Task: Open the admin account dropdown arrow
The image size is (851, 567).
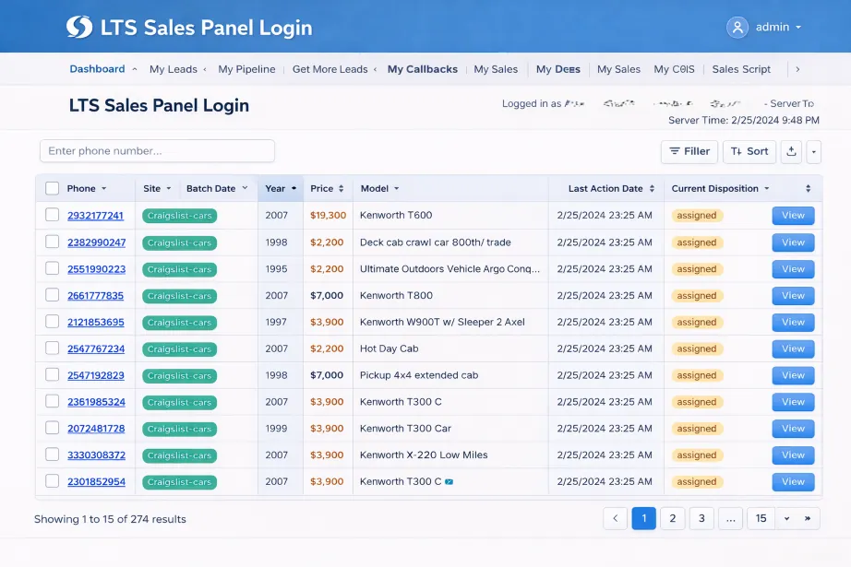Action: tap(798, 27)
